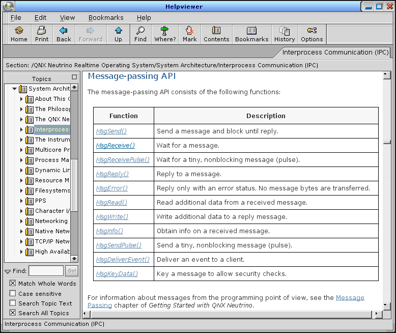The width and height of the screenshot is (396, 333).
Task: Open the MsgReceivePulse() function link
Action: [123, 159]
